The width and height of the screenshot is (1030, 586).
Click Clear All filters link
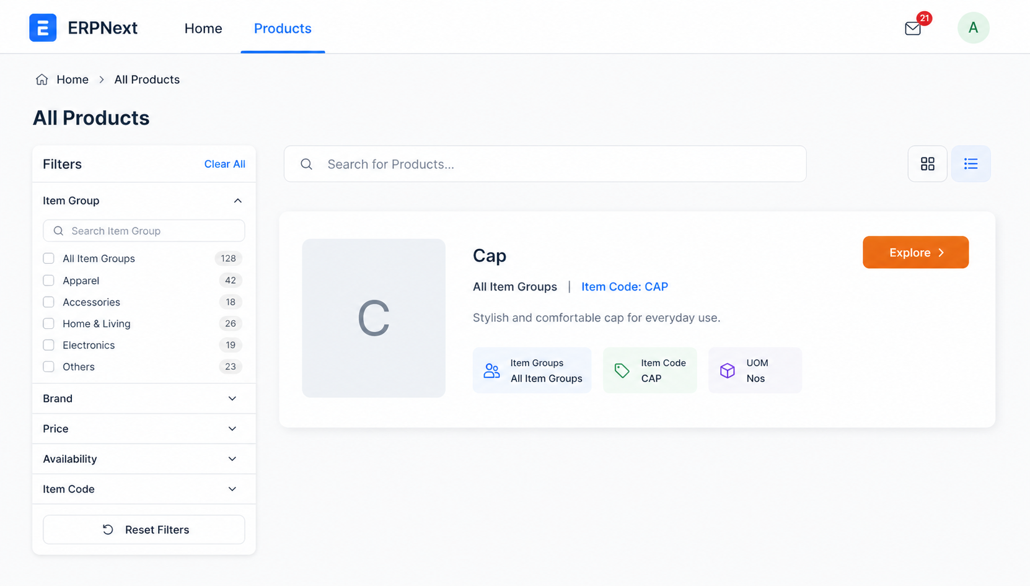coord(225,164)
